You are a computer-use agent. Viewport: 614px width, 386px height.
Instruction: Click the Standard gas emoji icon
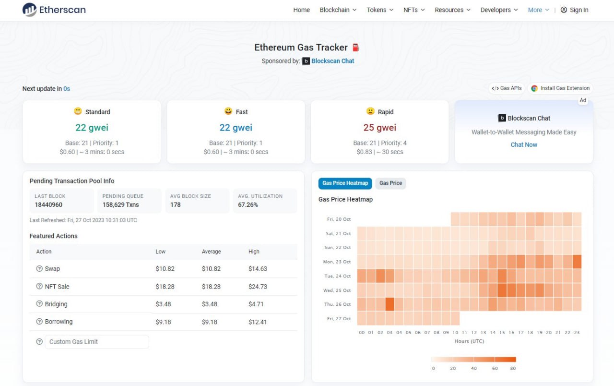[78, 111]
